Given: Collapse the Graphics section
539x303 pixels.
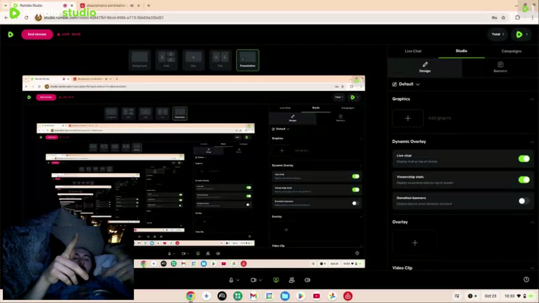Looking at the screenshot, I should [x=532, y=99].
